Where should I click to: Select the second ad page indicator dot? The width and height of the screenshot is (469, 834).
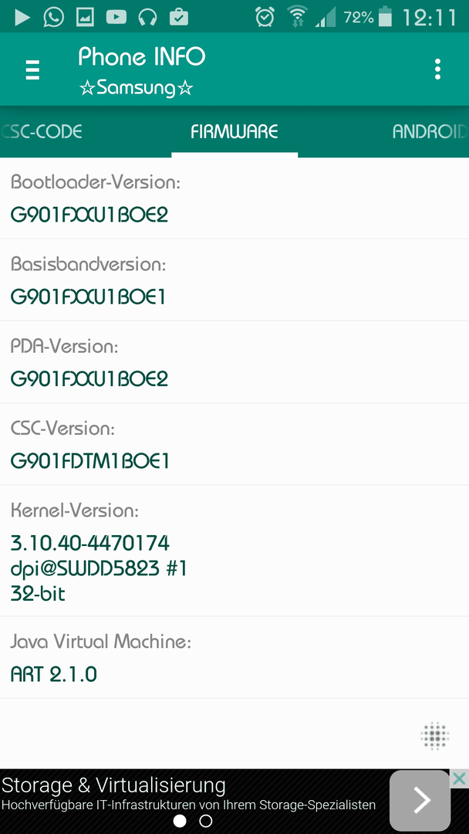(x=205, y=821)
